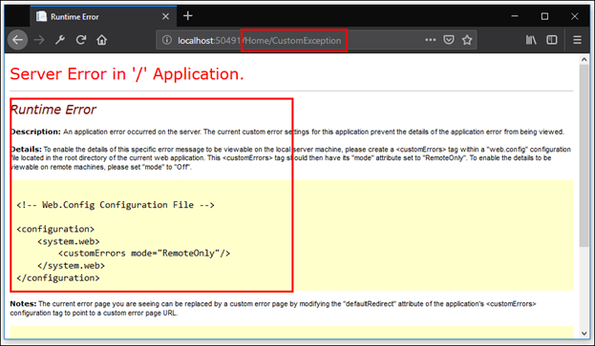Bookmark this page with the star
The image size is (595, 346).
[x=467, y=40]
